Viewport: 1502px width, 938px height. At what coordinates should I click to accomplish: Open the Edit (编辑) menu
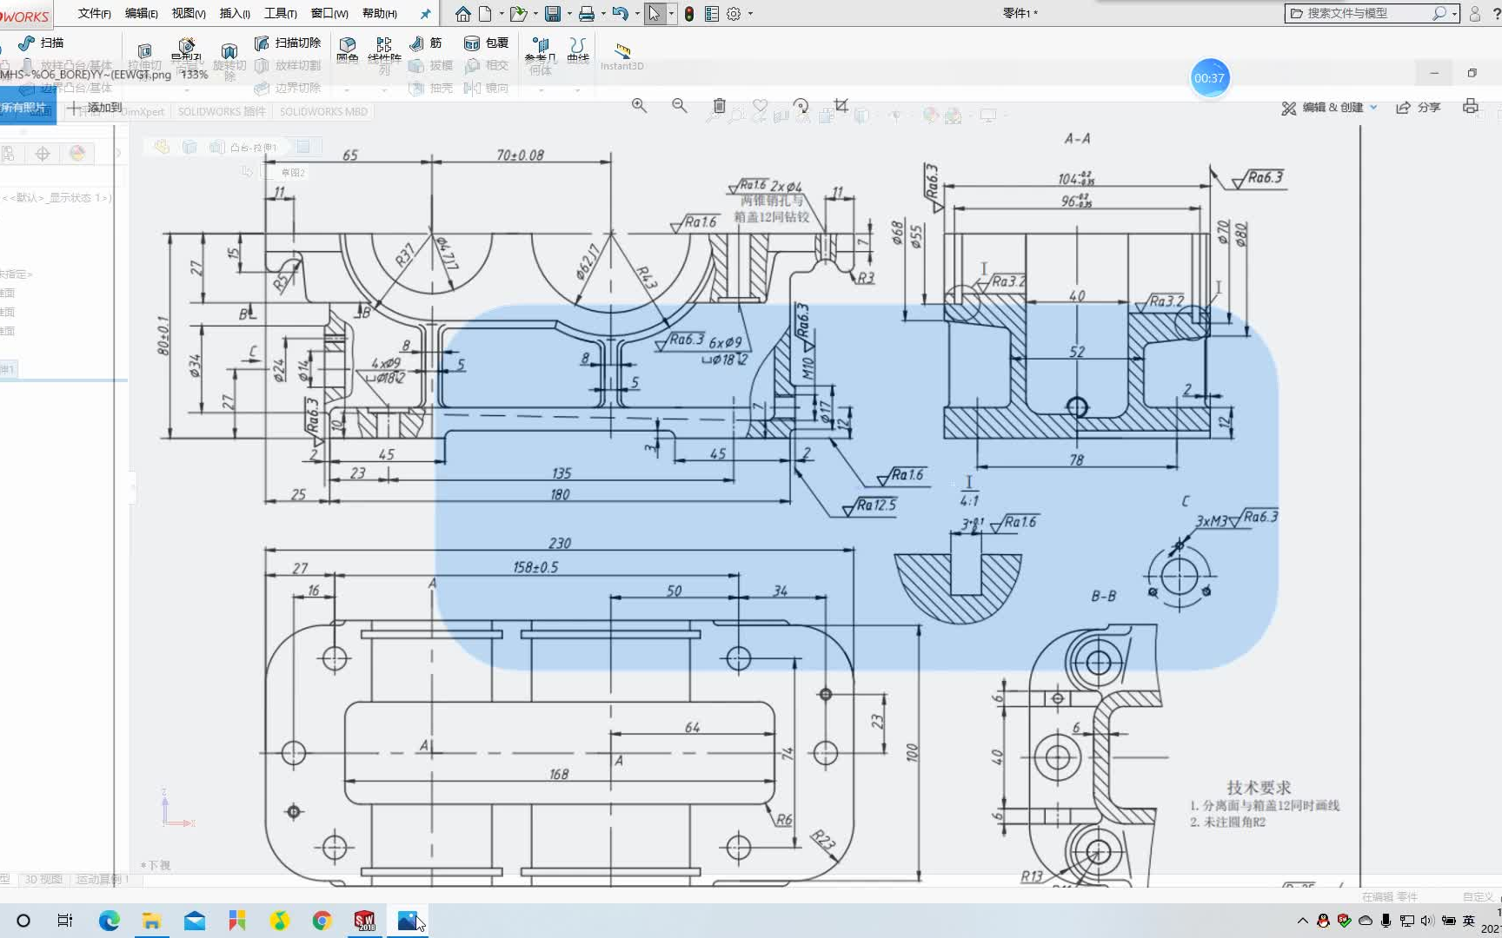[141, 13]
